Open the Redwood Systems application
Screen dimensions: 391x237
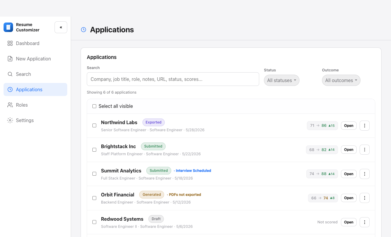[349, 222]
